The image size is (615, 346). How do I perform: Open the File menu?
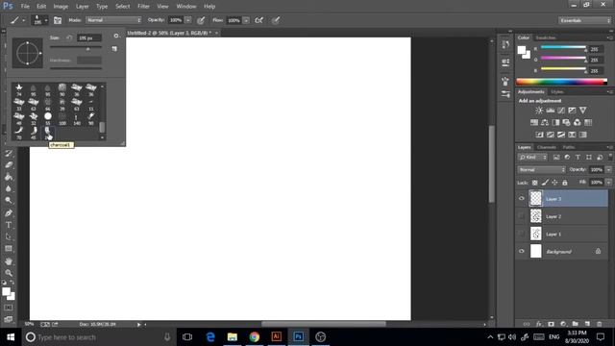[25, 7]
